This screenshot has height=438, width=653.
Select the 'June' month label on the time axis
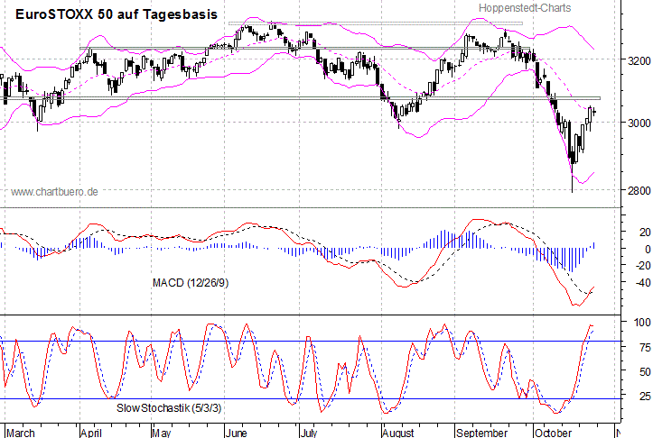[236, 433]
